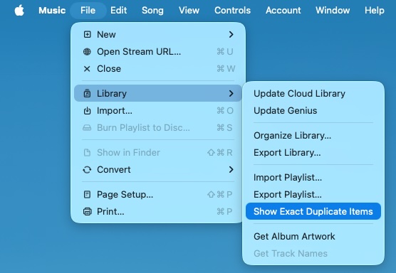
Task: Click the music library icon beside Library
Action: click(x=87, y=94)
